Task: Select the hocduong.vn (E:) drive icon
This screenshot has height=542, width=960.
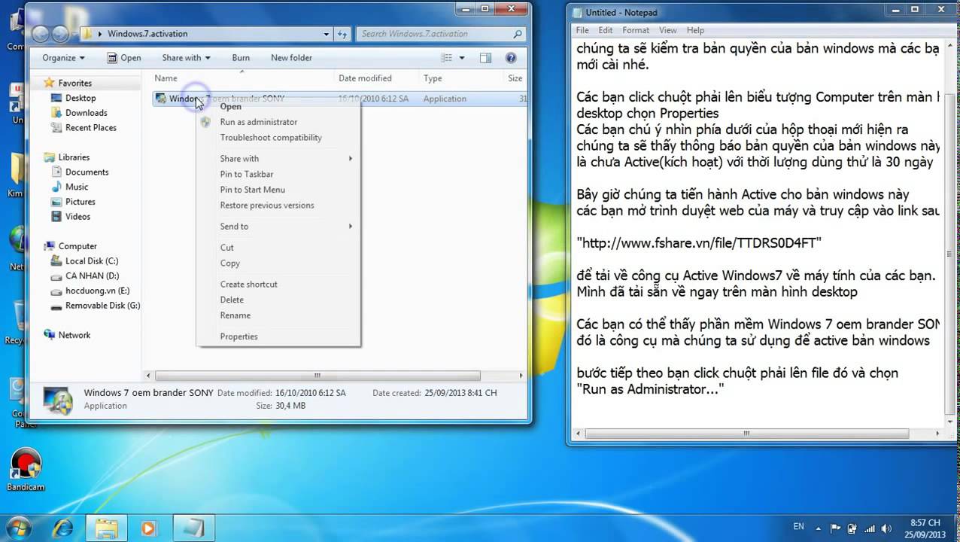Action: 57,291
